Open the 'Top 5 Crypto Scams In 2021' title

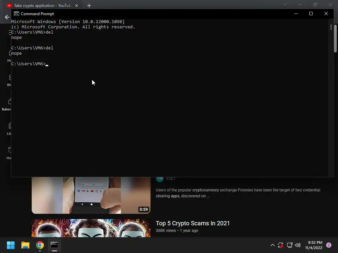193,223
